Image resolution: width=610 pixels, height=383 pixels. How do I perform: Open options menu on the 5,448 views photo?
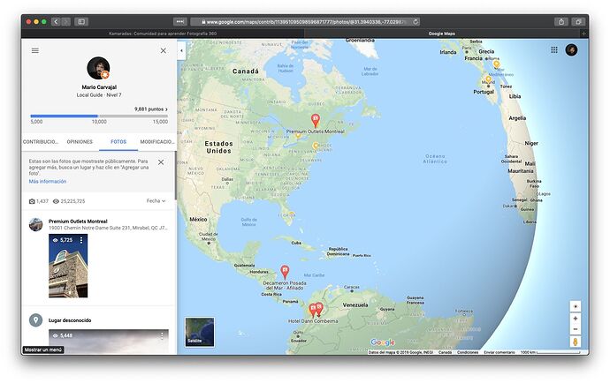[x=162, y=336]
